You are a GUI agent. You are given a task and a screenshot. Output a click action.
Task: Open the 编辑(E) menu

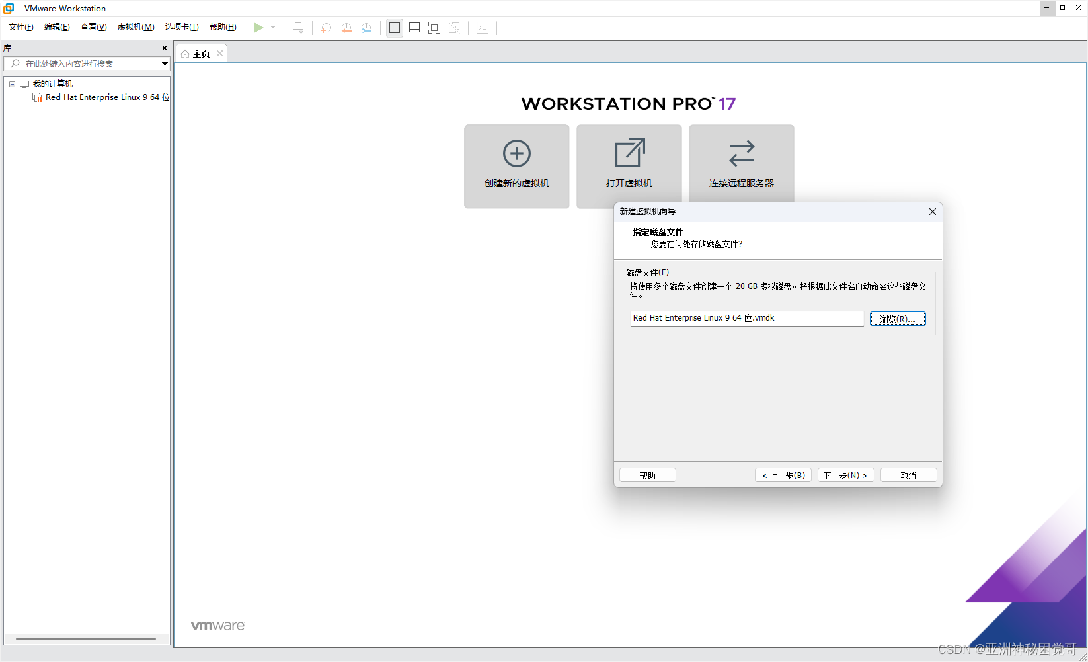[57, 27]
